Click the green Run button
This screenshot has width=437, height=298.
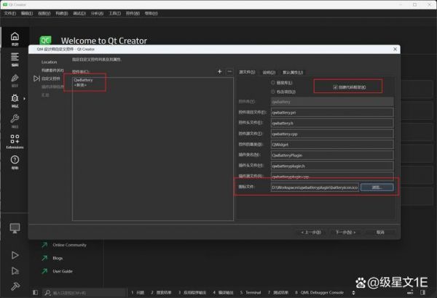click(x=15, y=255)
